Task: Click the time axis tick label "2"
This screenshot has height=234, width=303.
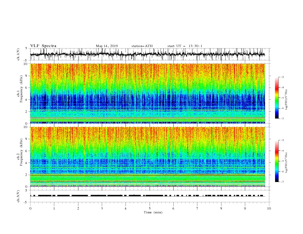Action: point(78,208)
